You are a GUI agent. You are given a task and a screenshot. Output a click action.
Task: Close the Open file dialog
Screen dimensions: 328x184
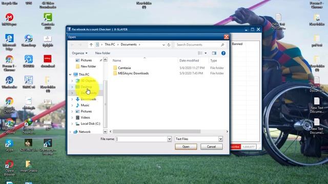coord(226,37)
